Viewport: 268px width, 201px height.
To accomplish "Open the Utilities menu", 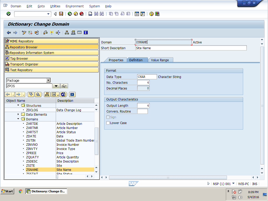I will [55, 6].
